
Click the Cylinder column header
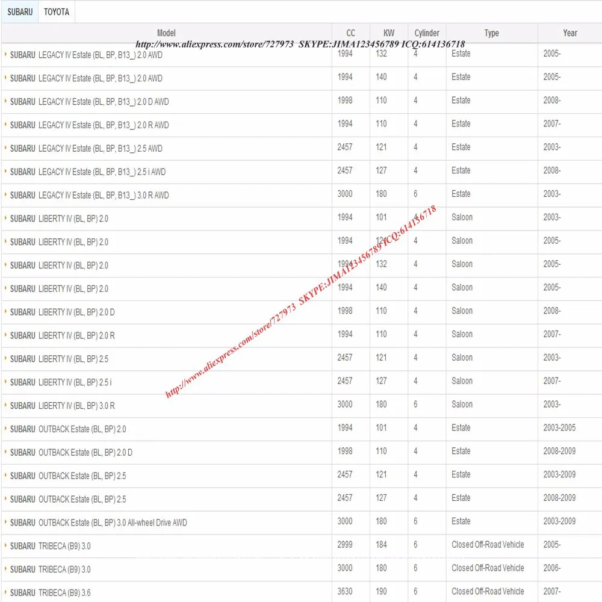click(x=427, y=33)
